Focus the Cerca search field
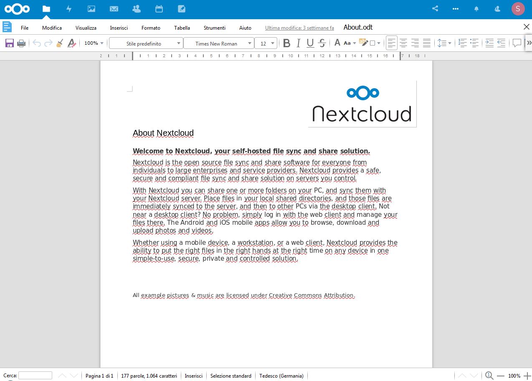 pyautogui.click(x=35, y=376)
